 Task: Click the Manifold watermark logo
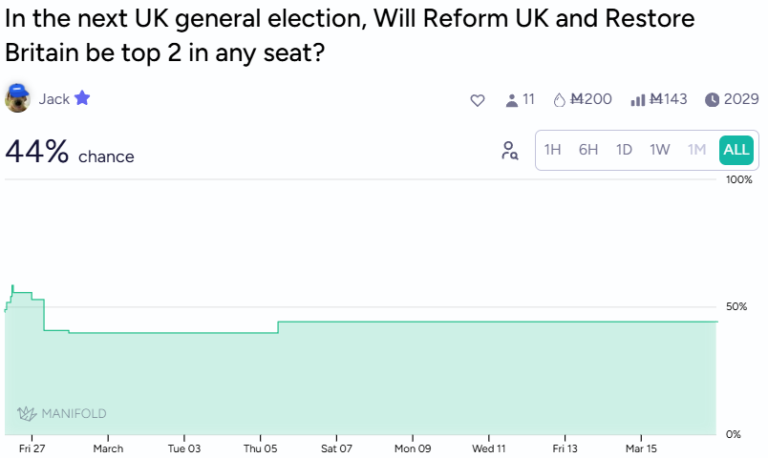pyautogui.click(x=62, y=413)
